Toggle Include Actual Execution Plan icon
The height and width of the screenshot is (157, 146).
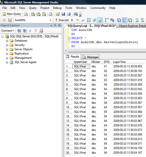[107, 20]
